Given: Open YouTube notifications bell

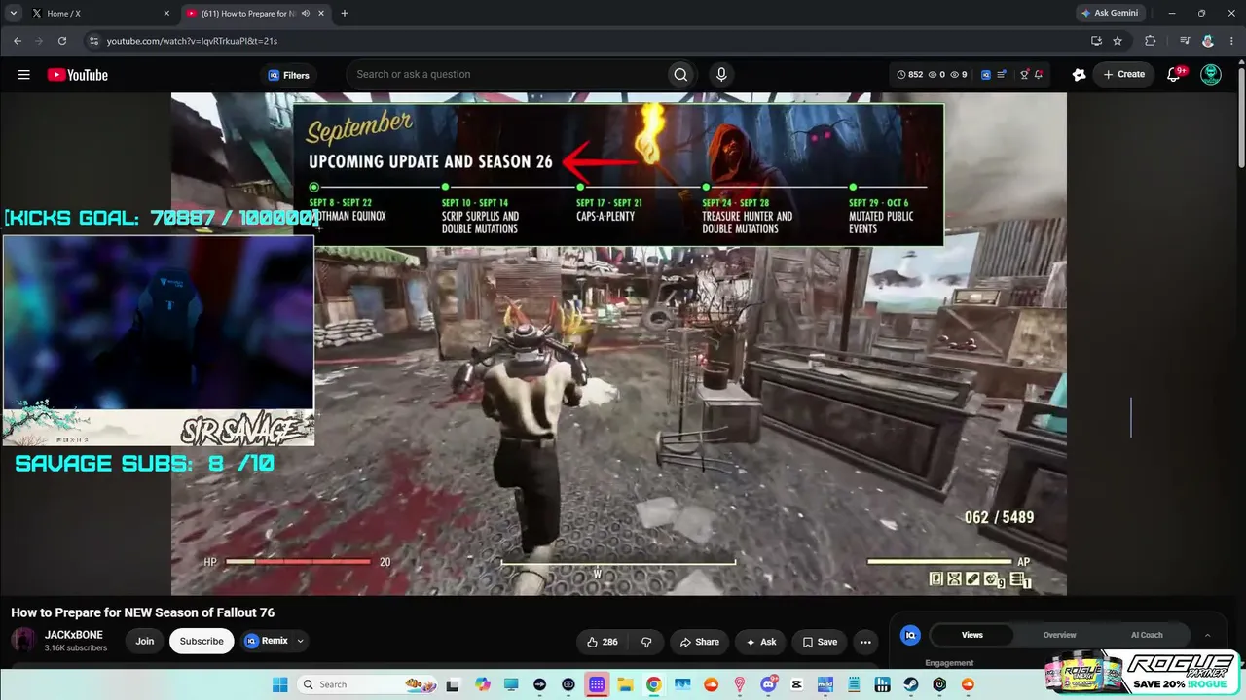Looking at the screenshot, I should pos(1174,75).
